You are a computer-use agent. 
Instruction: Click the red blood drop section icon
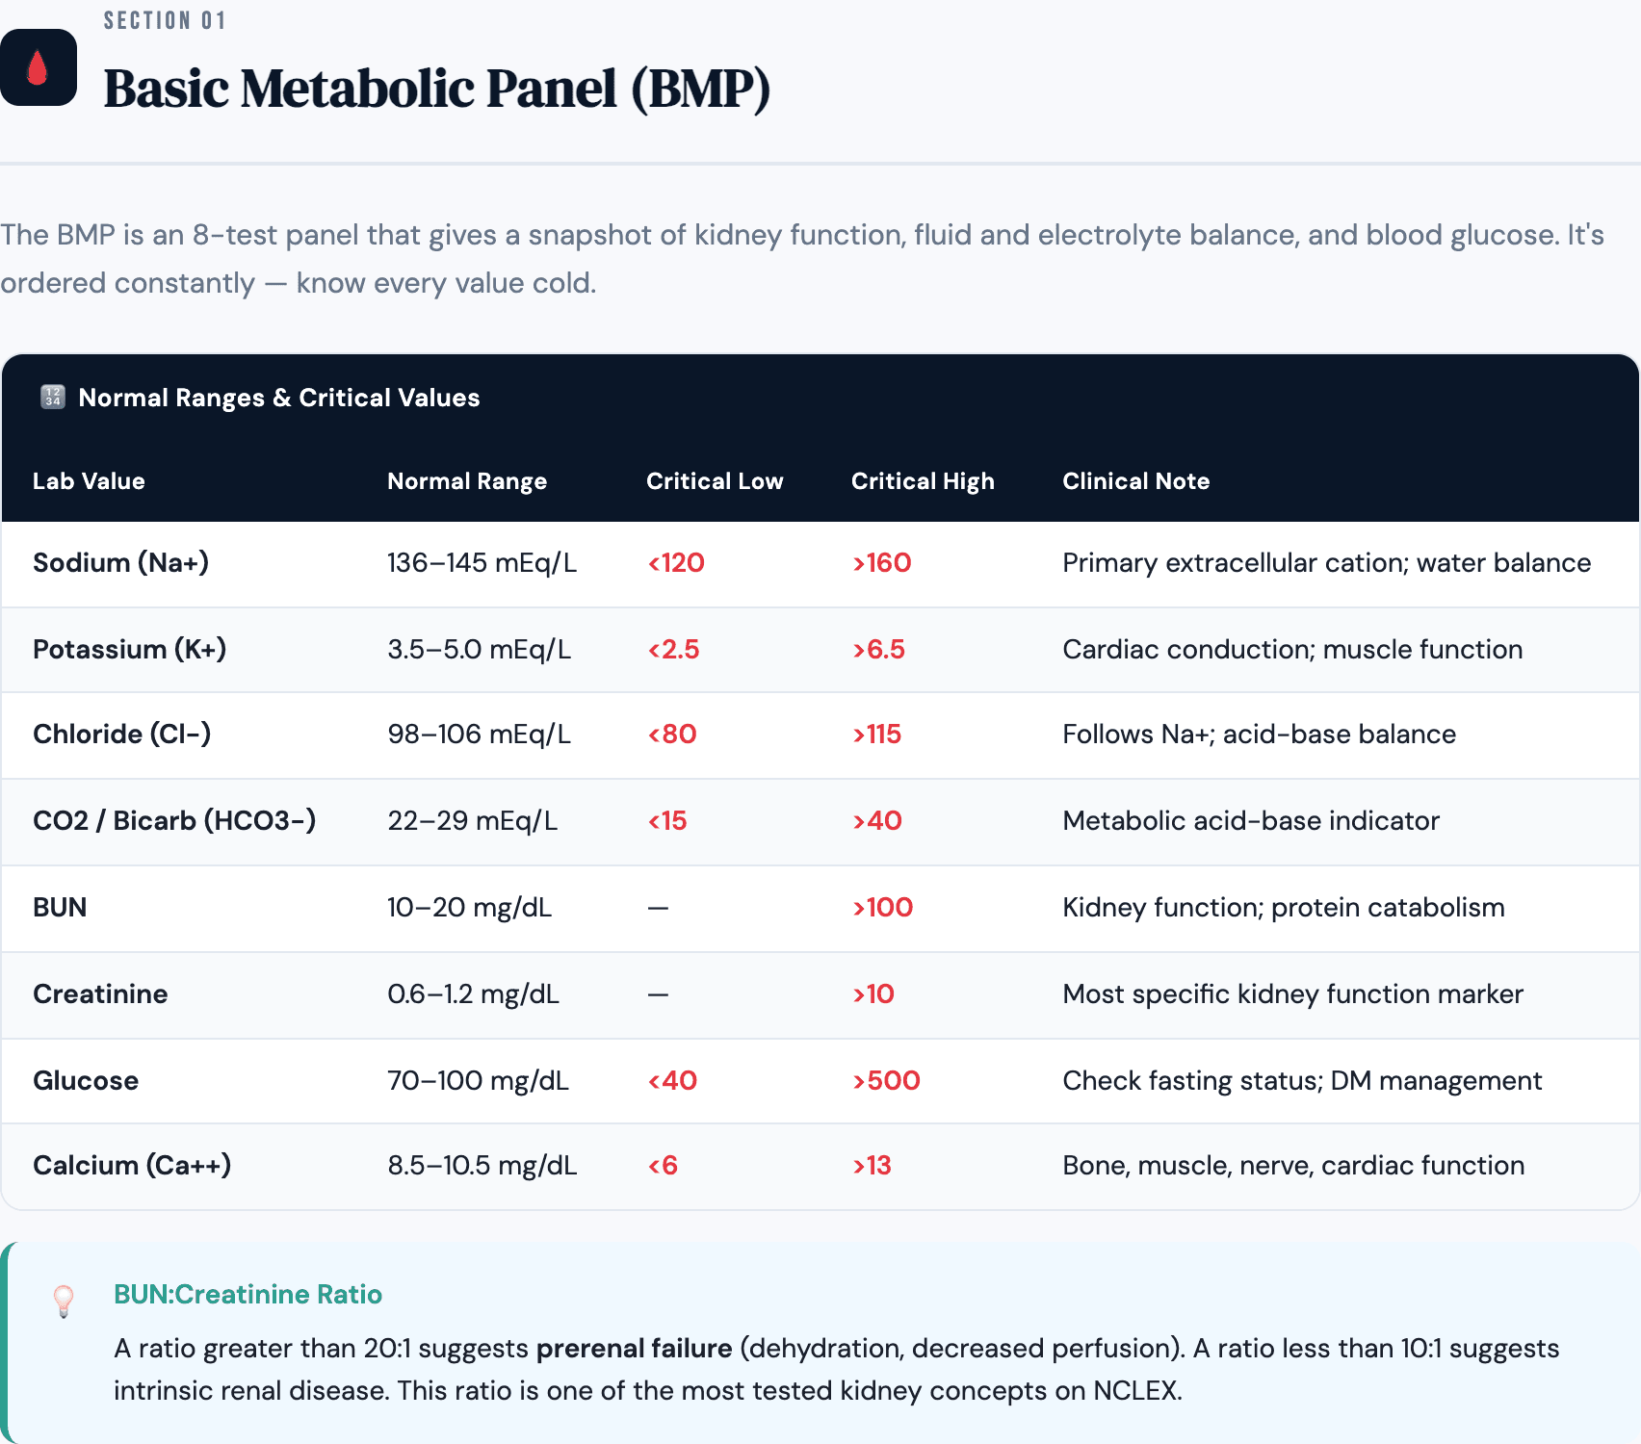38,67
